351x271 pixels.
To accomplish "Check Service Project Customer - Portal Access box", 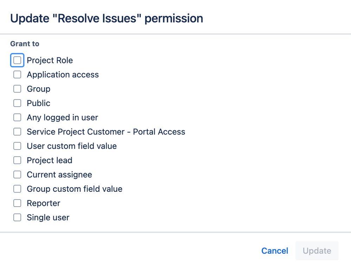I will click(x=17, y=132).
